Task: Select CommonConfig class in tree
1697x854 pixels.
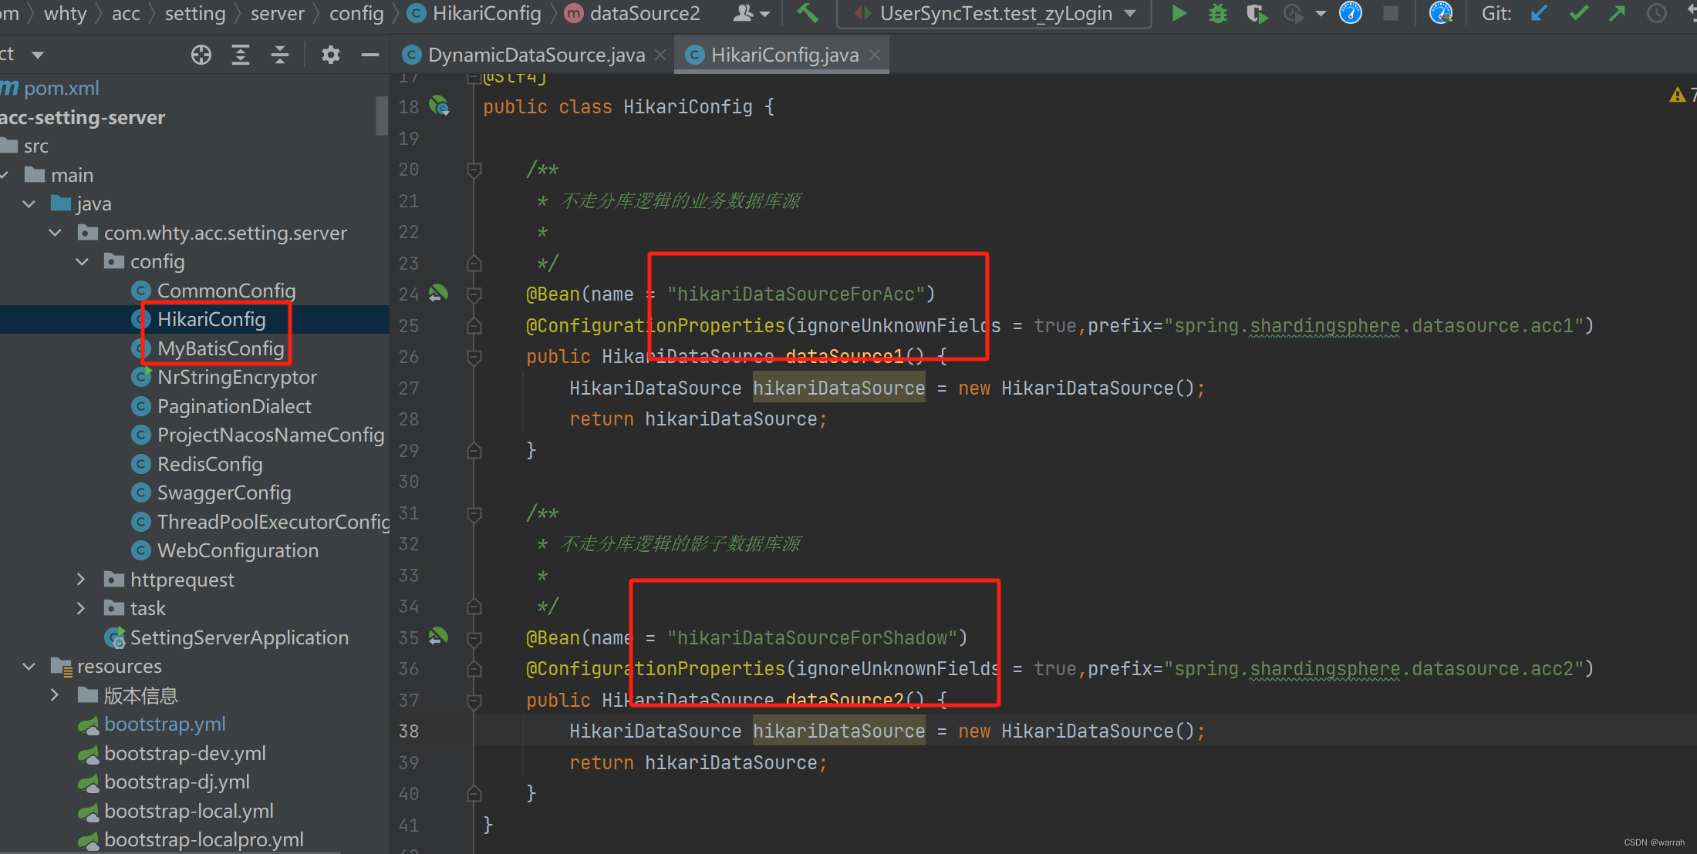Action: pos(215,291)
